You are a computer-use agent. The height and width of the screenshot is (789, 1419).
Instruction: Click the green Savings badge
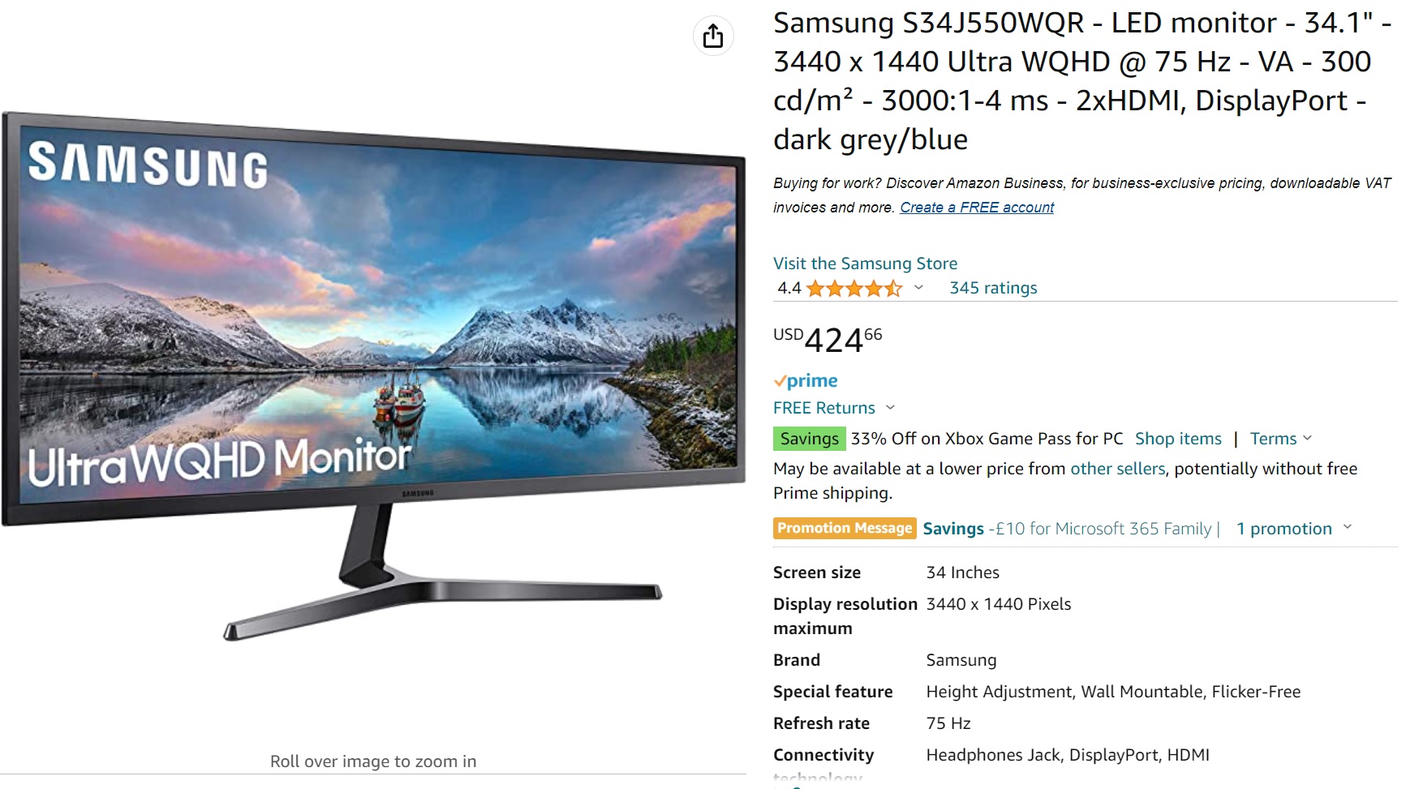(x=809, y=439)
